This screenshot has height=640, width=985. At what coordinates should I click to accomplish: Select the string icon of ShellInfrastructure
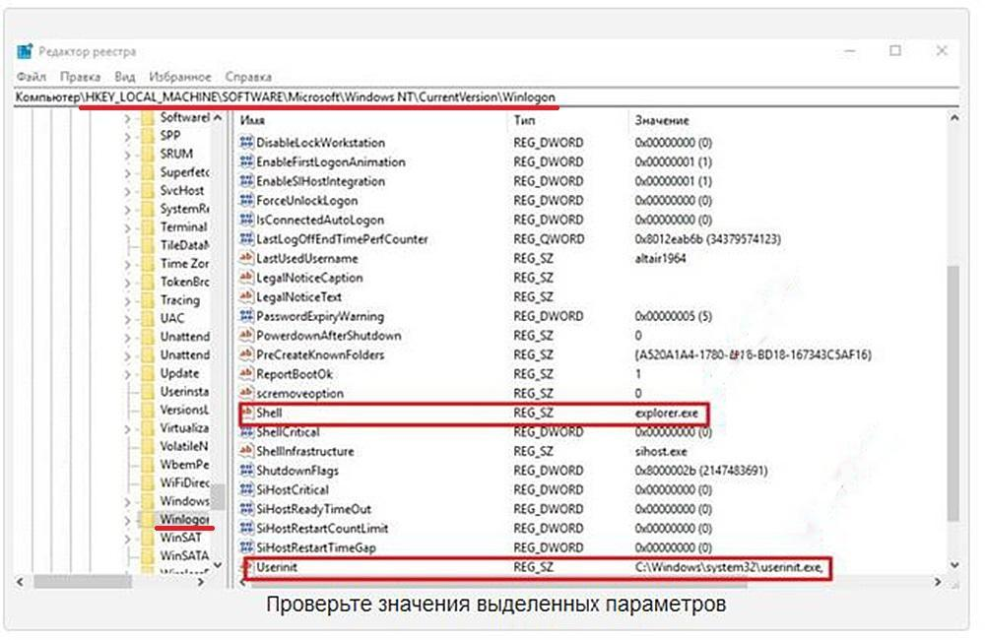pos(246,451)
